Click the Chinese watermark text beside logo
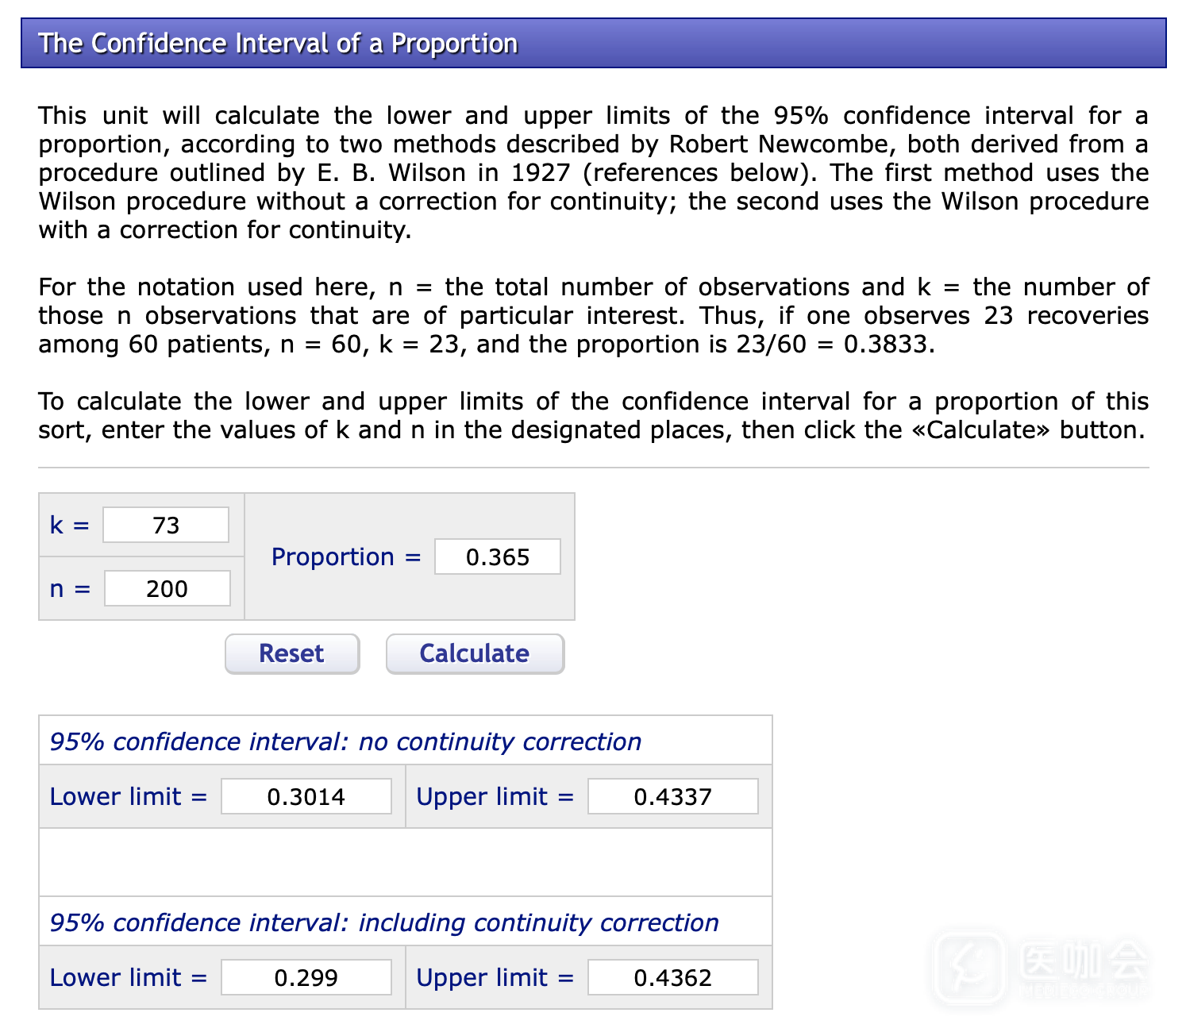The width and height of the screenshot is (1186, 1032). pyautogui.click(x=1084, y=961)
